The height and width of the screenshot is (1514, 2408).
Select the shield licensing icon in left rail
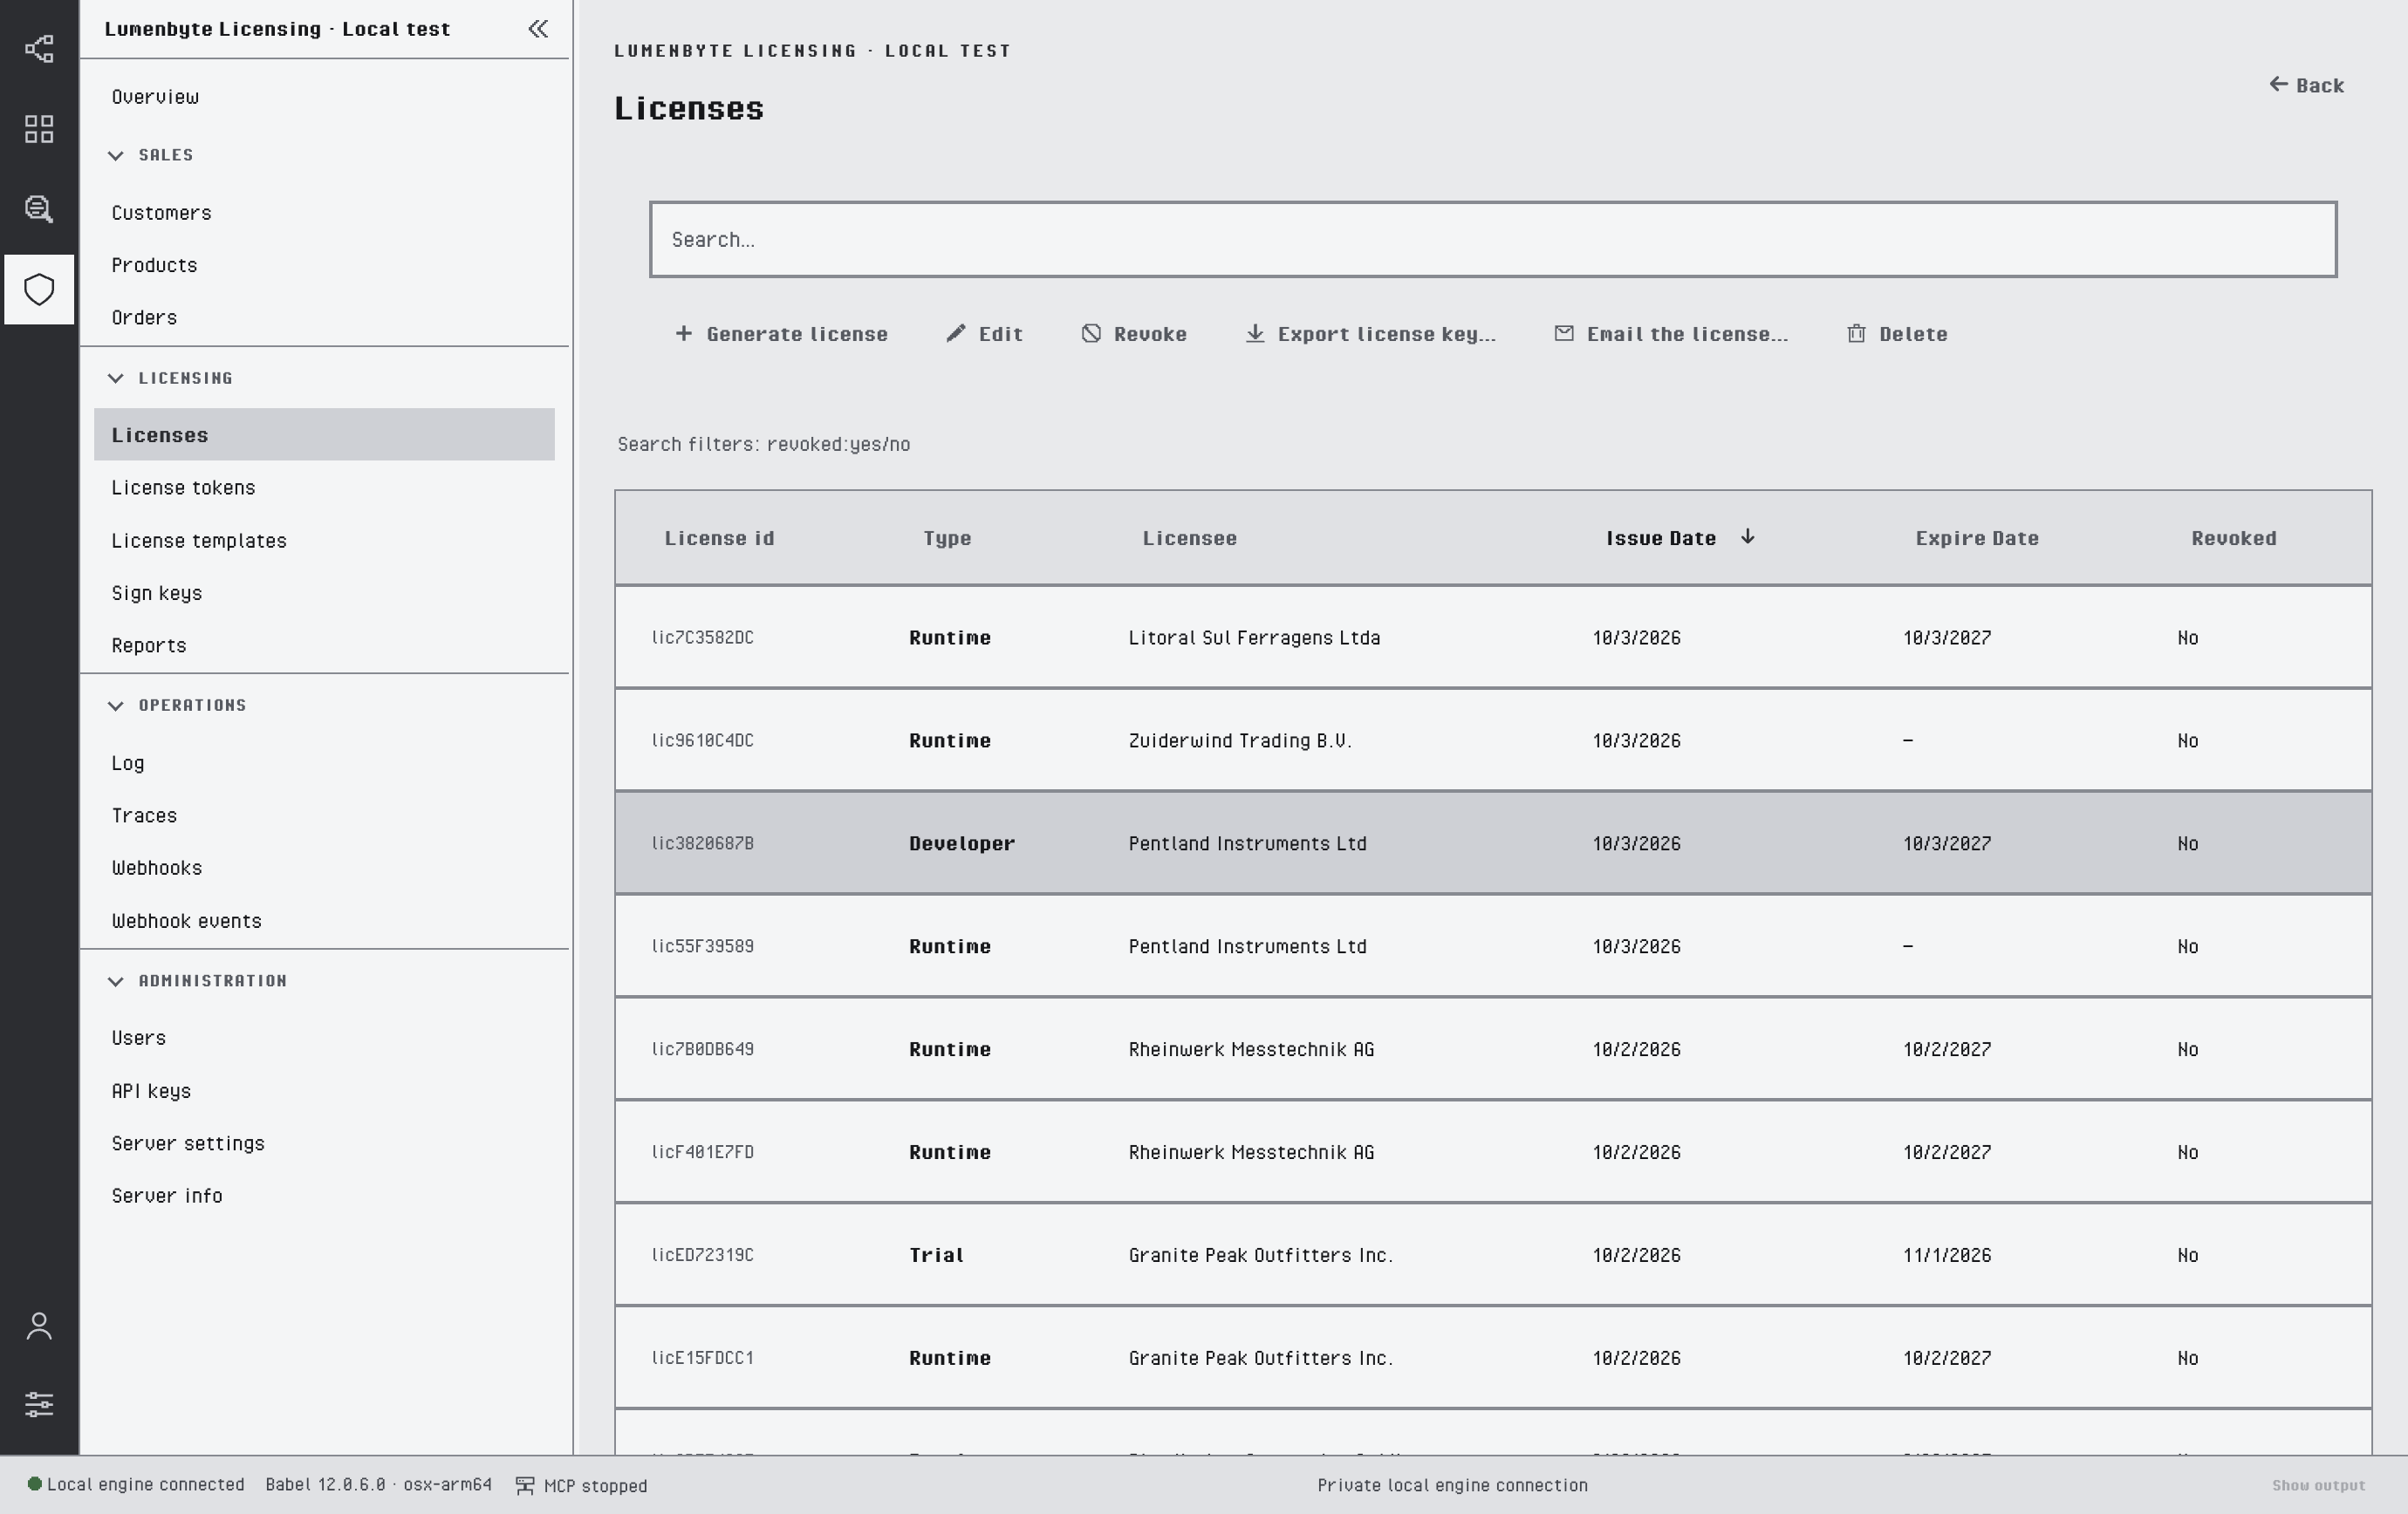[39, 290]
